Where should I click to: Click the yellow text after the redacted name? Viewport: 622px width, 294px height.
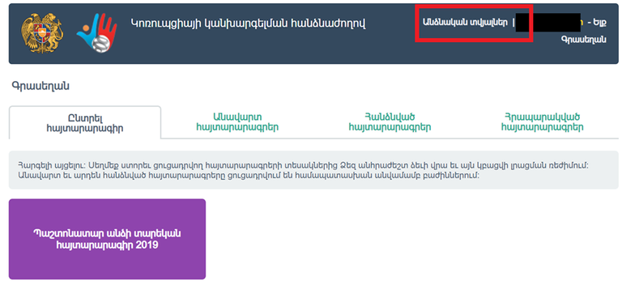pos(582,23)
